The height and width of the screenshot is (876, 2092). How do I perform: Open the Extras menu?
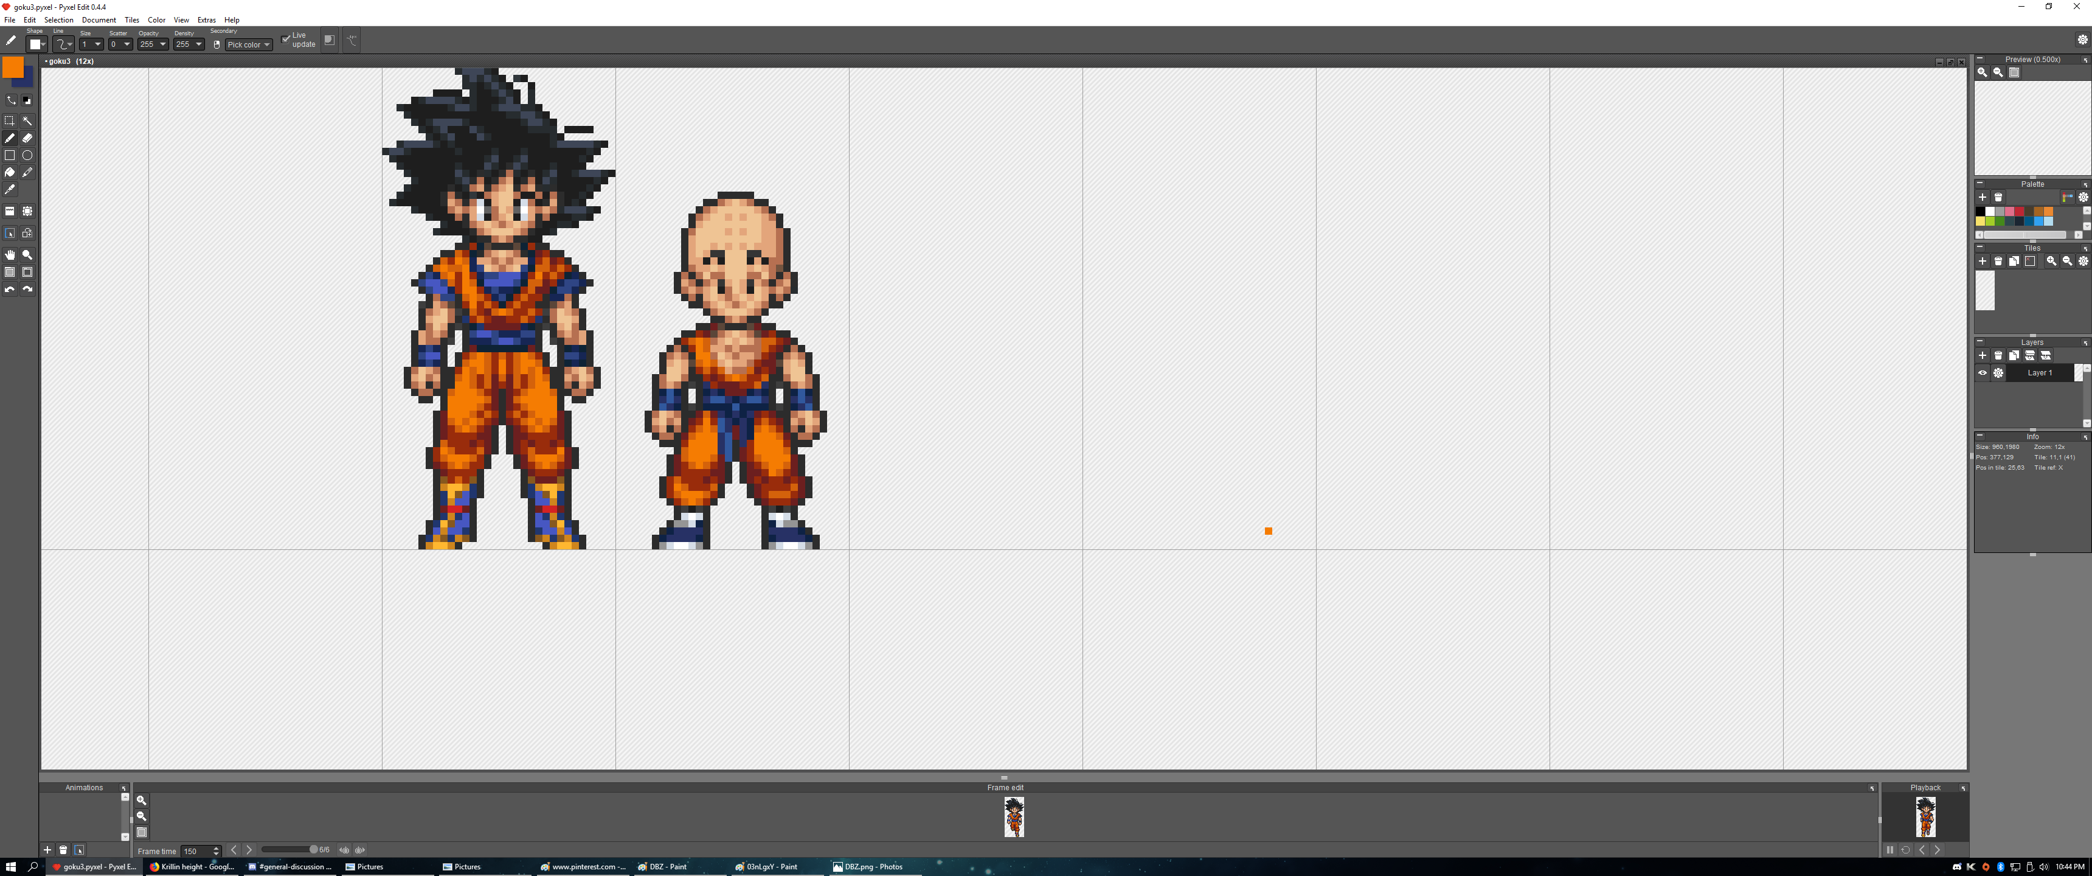[206, 20]
